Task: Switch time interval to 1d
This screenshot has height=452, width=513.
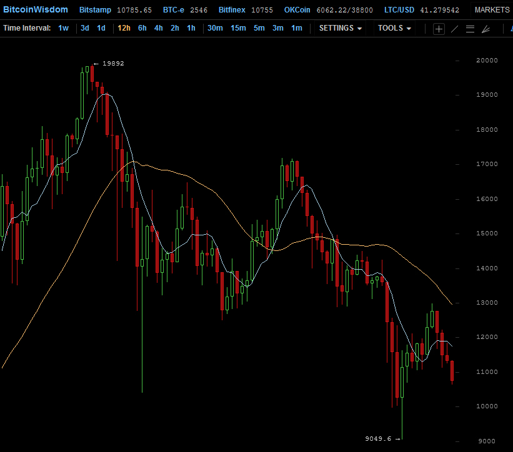Action: coord(101,28)
